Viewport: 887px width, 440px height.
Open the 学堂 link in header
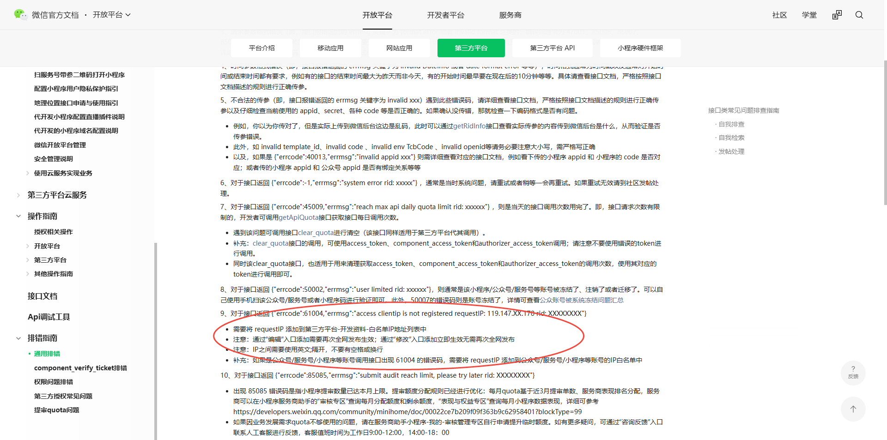coord(809,15)
